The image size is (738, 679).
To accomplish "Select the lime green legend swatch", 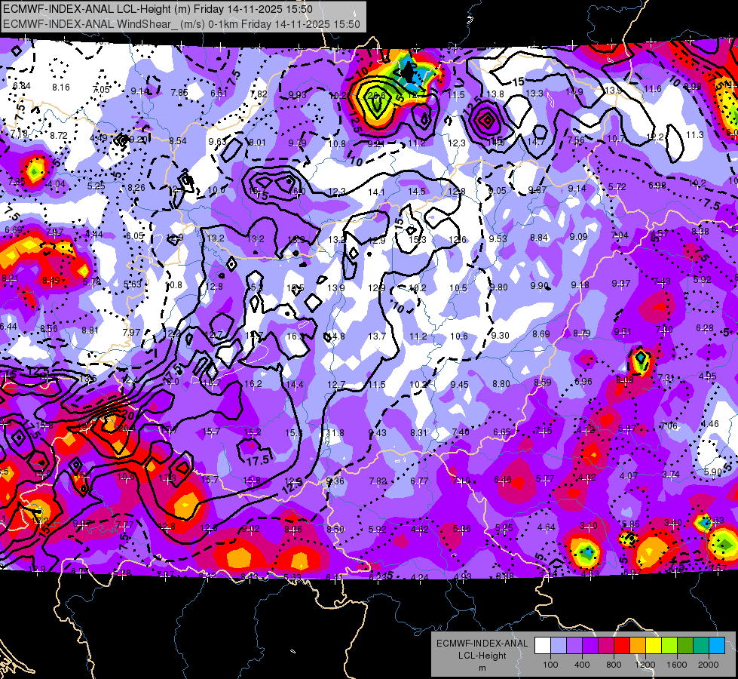I will click(x=669, y=646).
